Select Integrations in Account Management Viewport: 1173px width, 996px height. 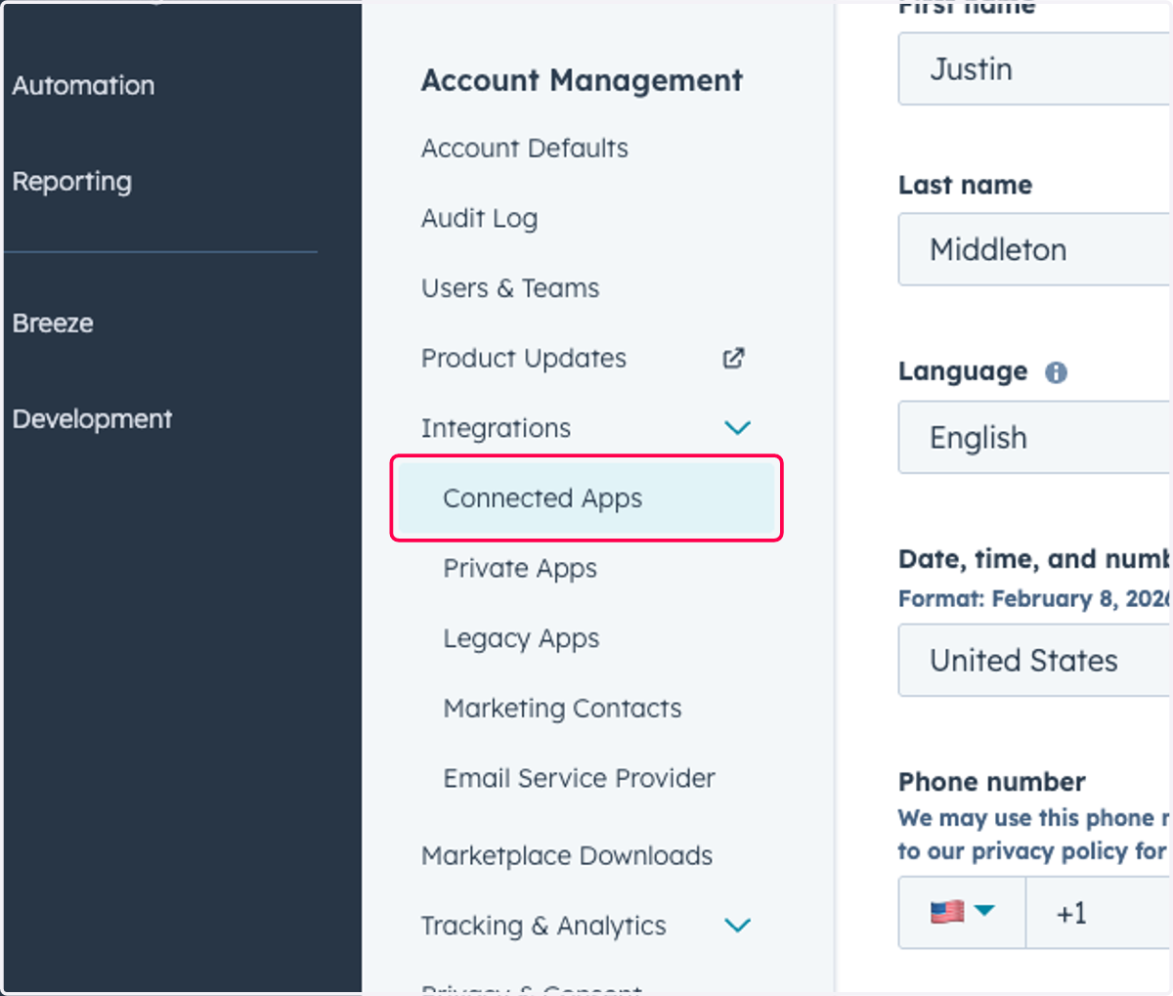[496, 428]
